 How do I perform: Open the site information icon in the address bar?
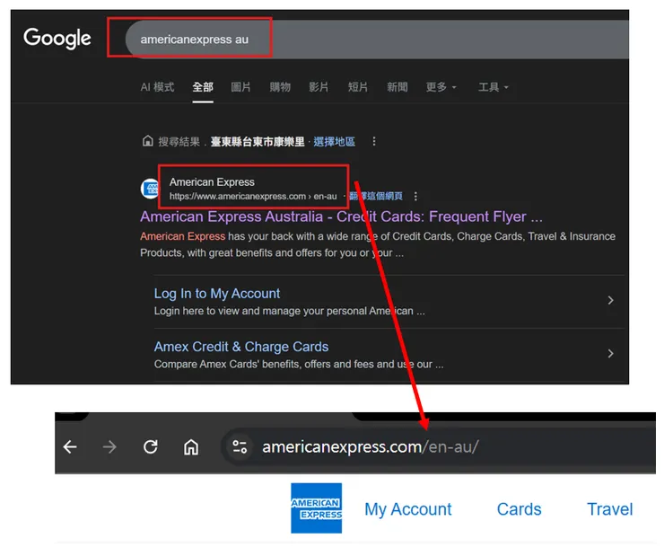coord(240,447)
